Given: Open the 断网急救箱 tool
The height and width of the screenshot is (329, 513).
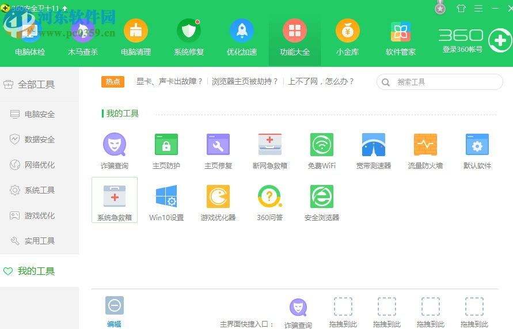Looking at the screenshot, I should coord(270,151).
